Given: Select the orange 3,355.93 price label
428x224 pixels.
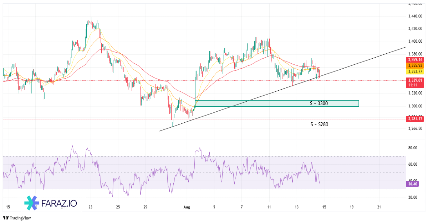Looking at the screenshot, I should (415, 65).
